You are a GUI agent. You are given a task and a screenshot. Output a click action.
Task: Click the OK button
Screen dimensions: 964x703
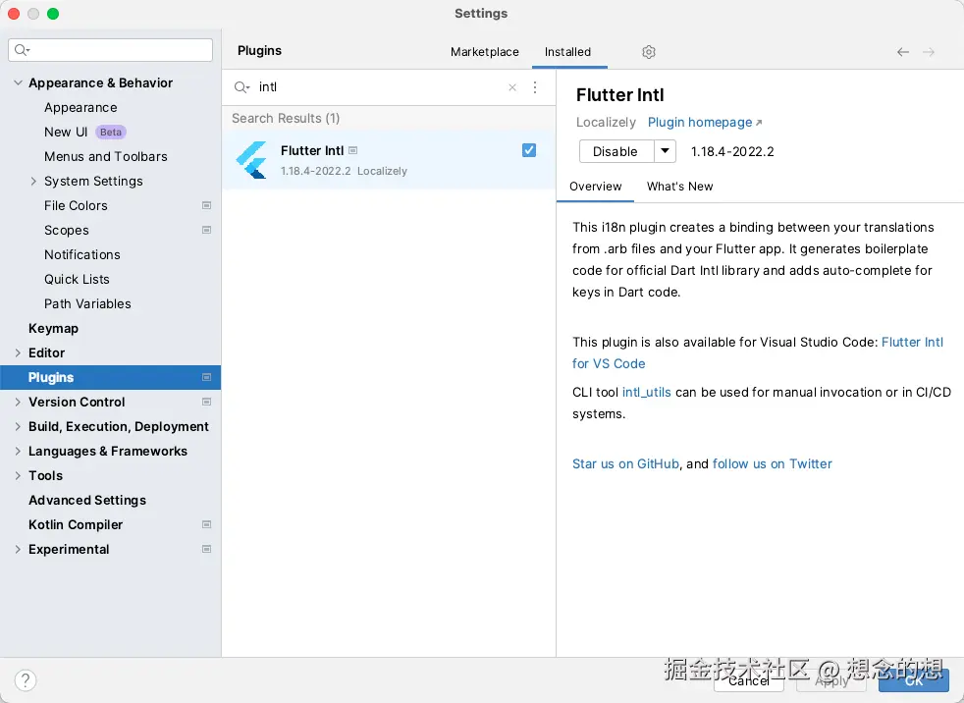[x=914, y=680]
